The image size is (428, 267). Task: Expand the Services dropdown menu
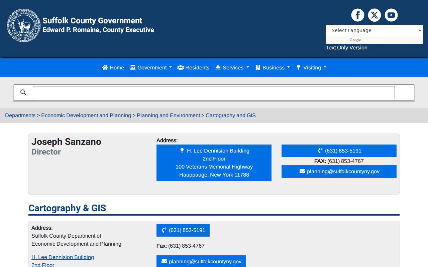point(232,67)
